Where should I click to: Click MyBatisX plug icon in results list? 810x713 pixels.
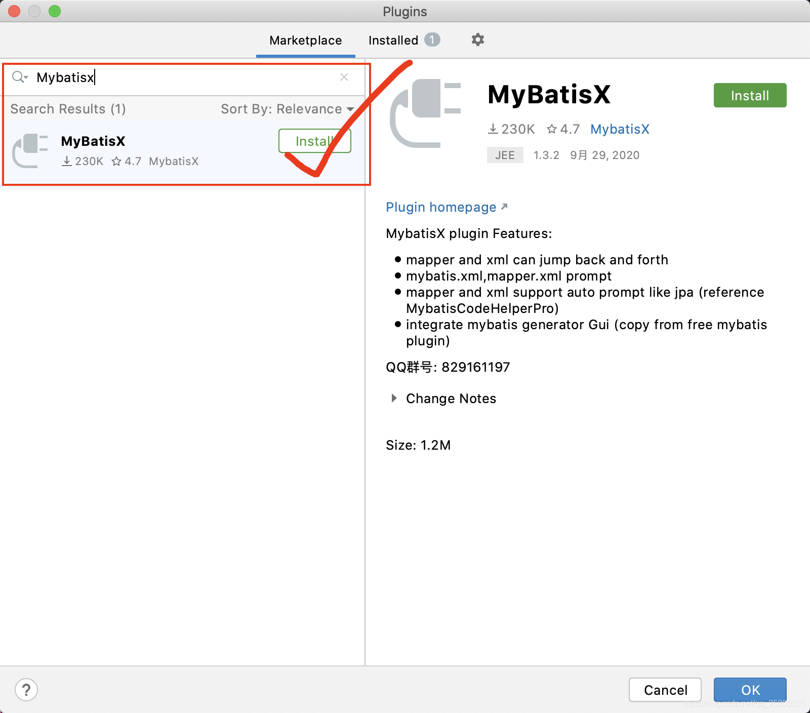click(x=30, y=150)
